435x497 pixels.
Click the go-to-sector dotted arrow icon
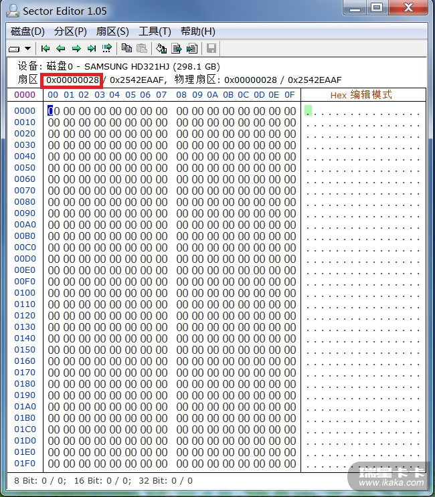[x=107, y=48]
